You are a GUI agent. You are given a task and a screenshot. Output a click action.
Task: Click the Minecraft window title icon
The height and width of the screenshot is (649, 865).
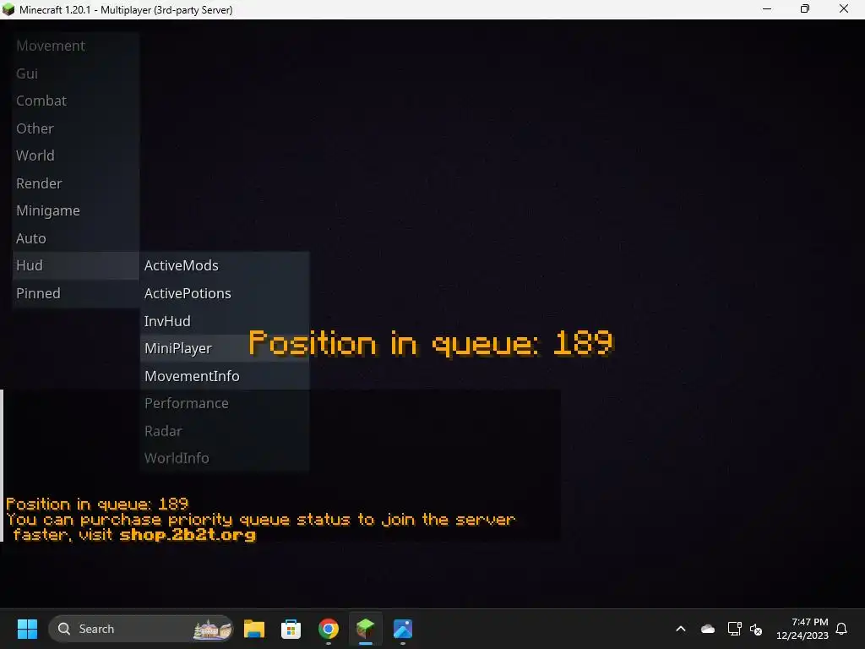point(8,9)
